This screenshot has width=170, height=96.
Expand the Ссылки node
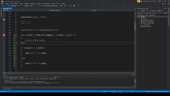click(139, 18)
